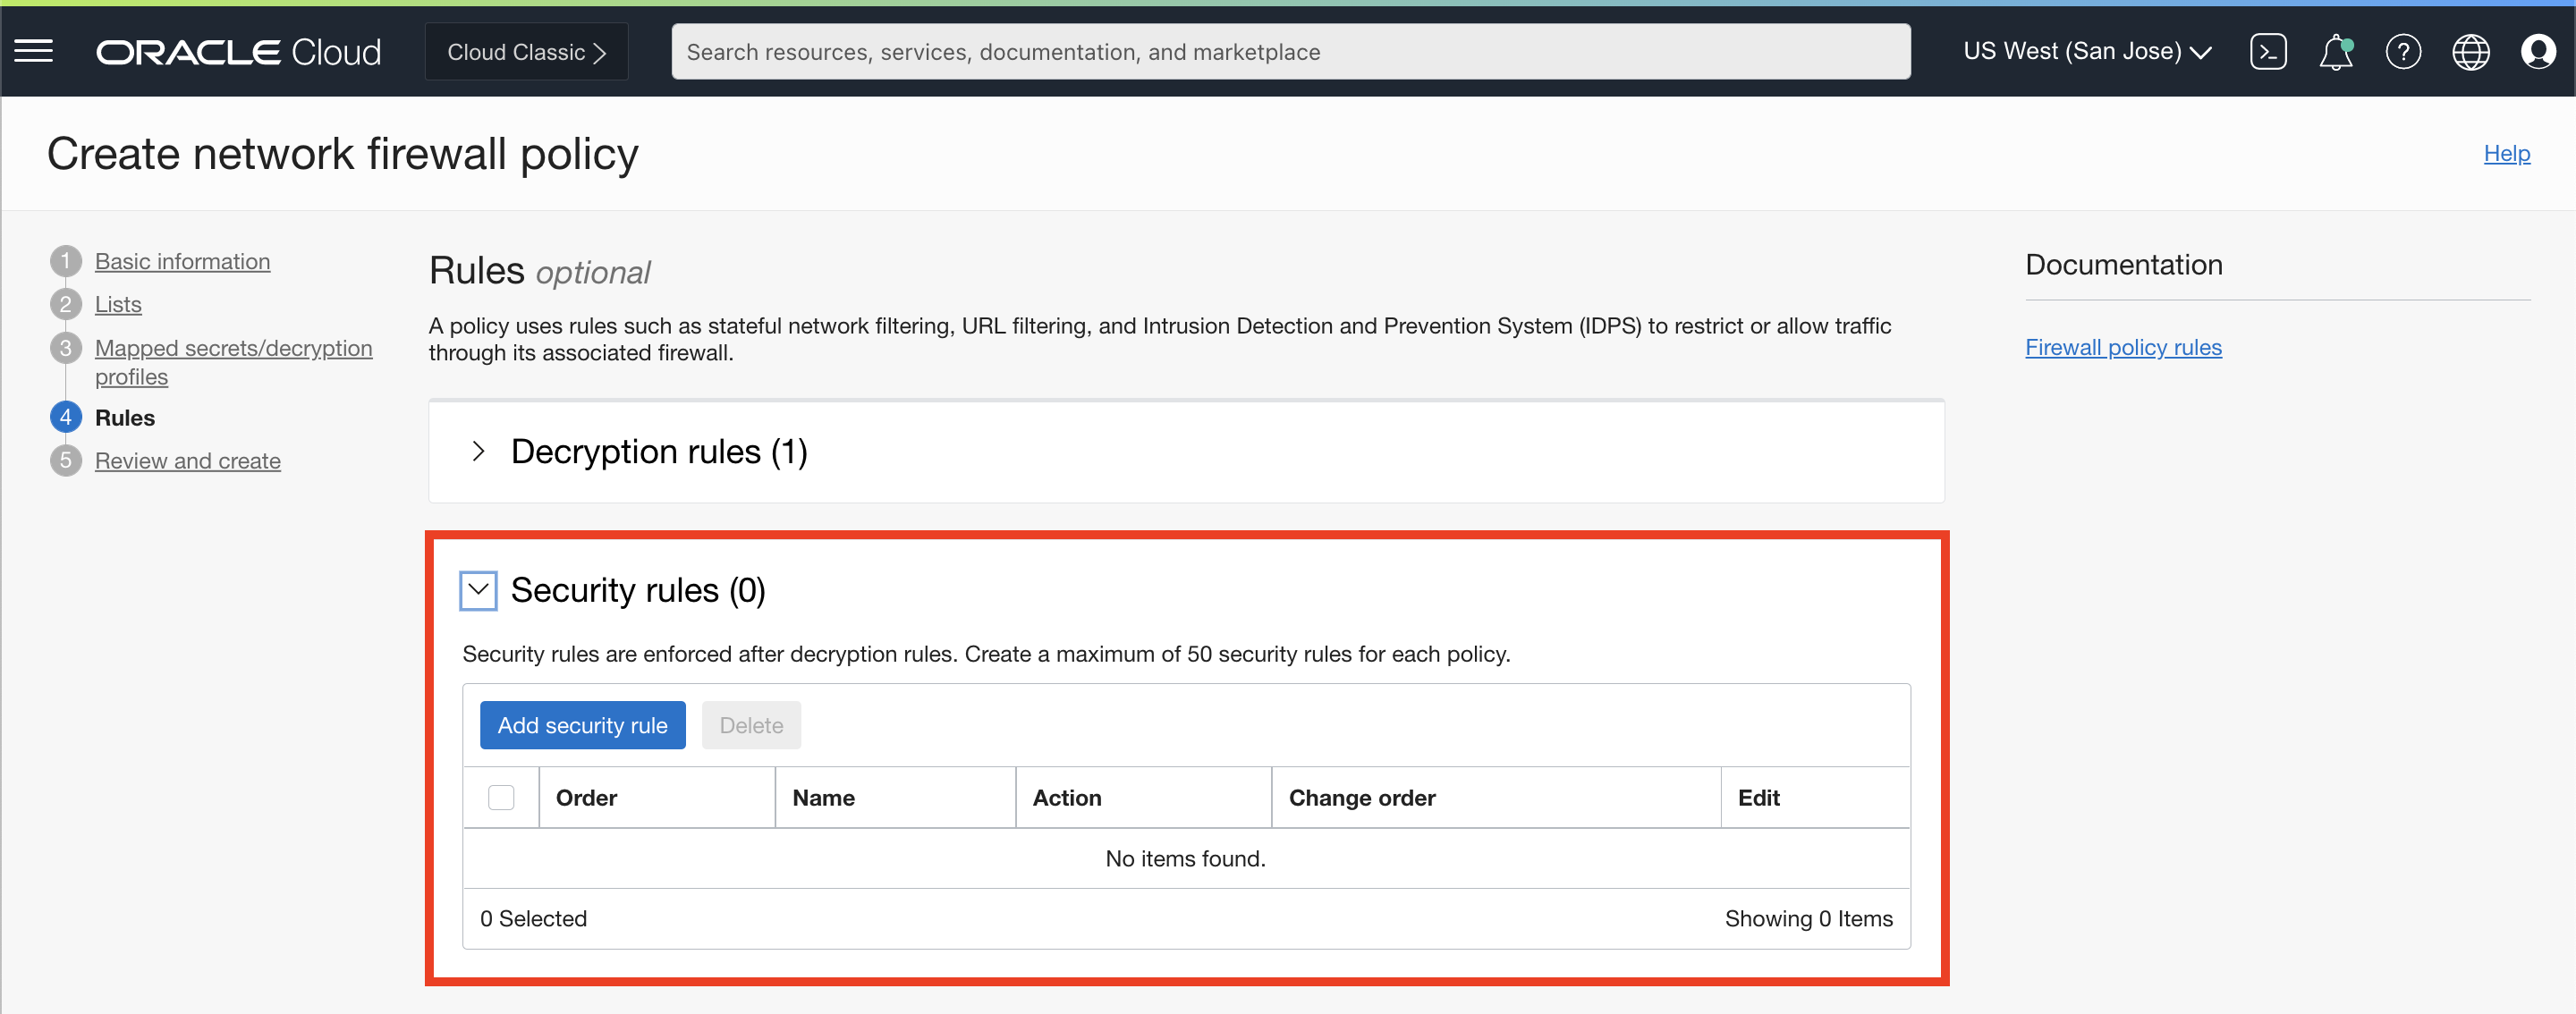
Task: Toggle the select-all checkbox in the table header
Action: [501, 797]
